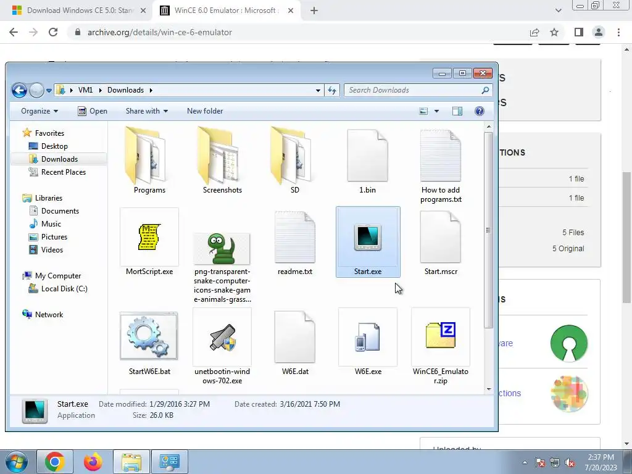Viewport: 632px width, 474px height.
Task: Select the 1.bin file
Action: [x=367, y=160]
